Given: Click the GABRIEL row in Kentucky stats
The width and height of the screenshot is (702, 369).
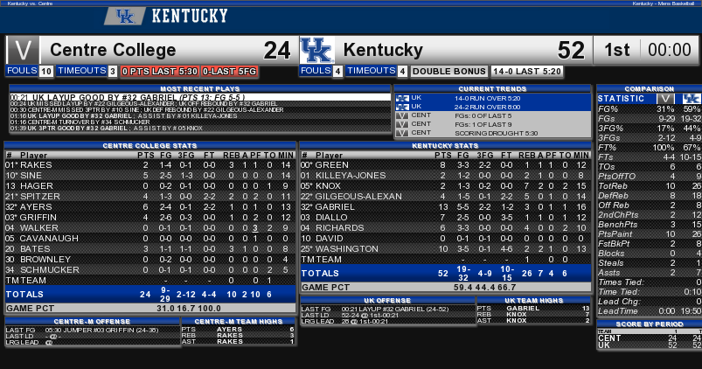Looking at the screenshot, I should pyautogui.click(x=446, y=207).
